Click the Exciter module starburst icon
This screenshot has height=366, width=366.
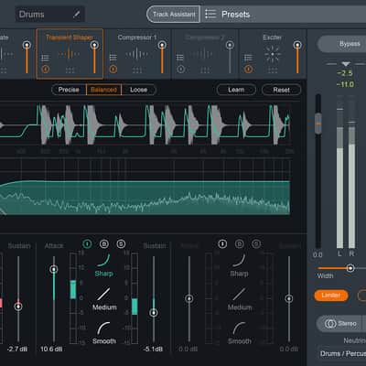pos(273,54)
